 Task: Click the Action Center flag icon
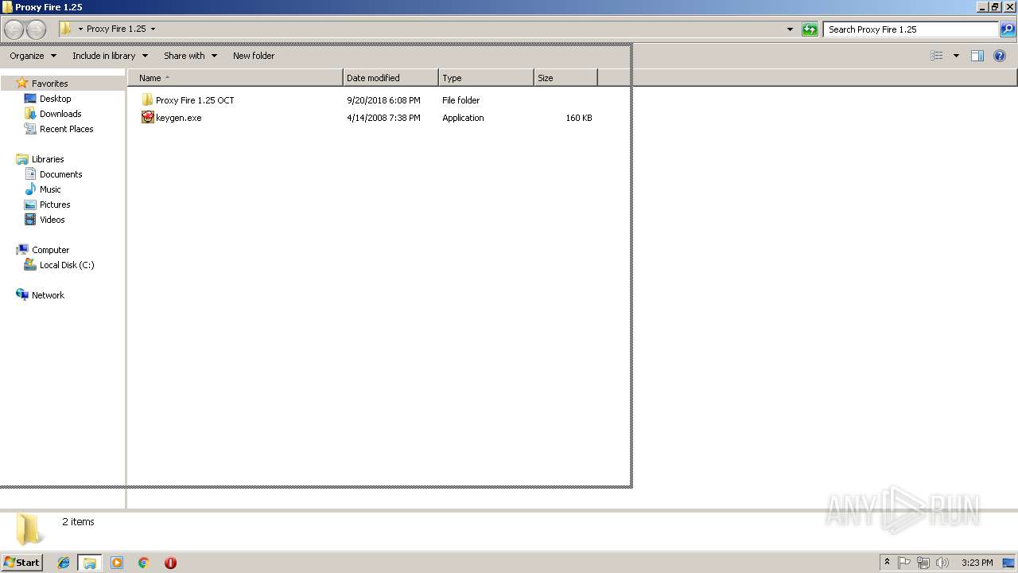pyautogui.click(x=905, y=563)
